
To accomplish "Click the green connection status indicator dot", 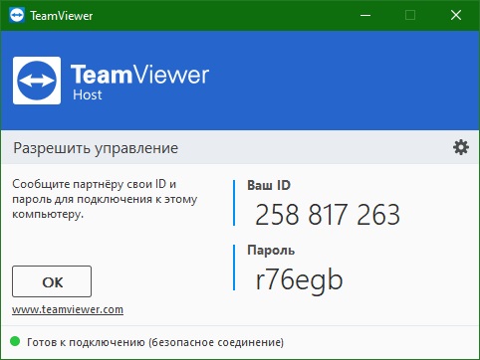I will tap(15, 341).
